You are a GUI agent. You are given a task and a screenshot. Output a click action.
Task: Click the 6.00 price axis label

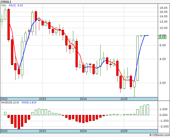163,45
